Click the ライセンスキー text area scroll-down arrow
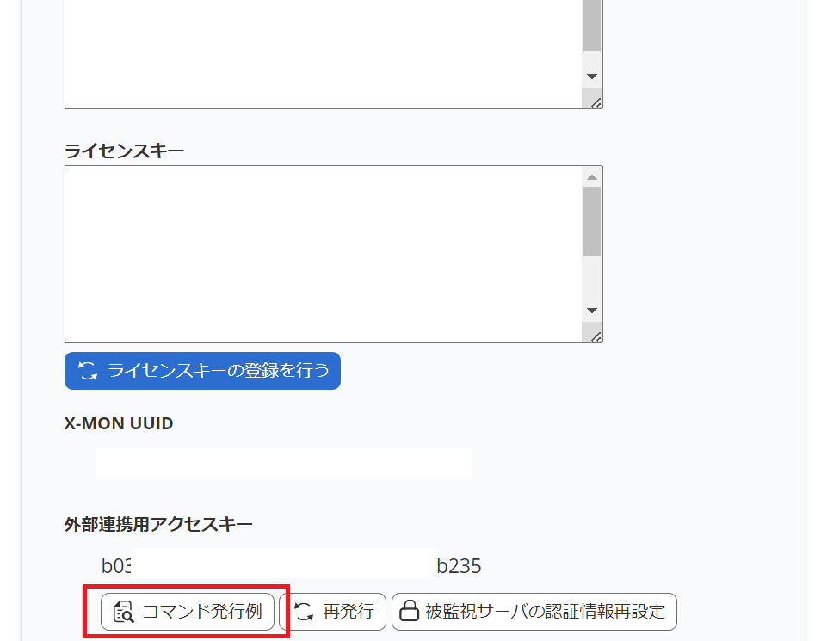 (592, 311)
